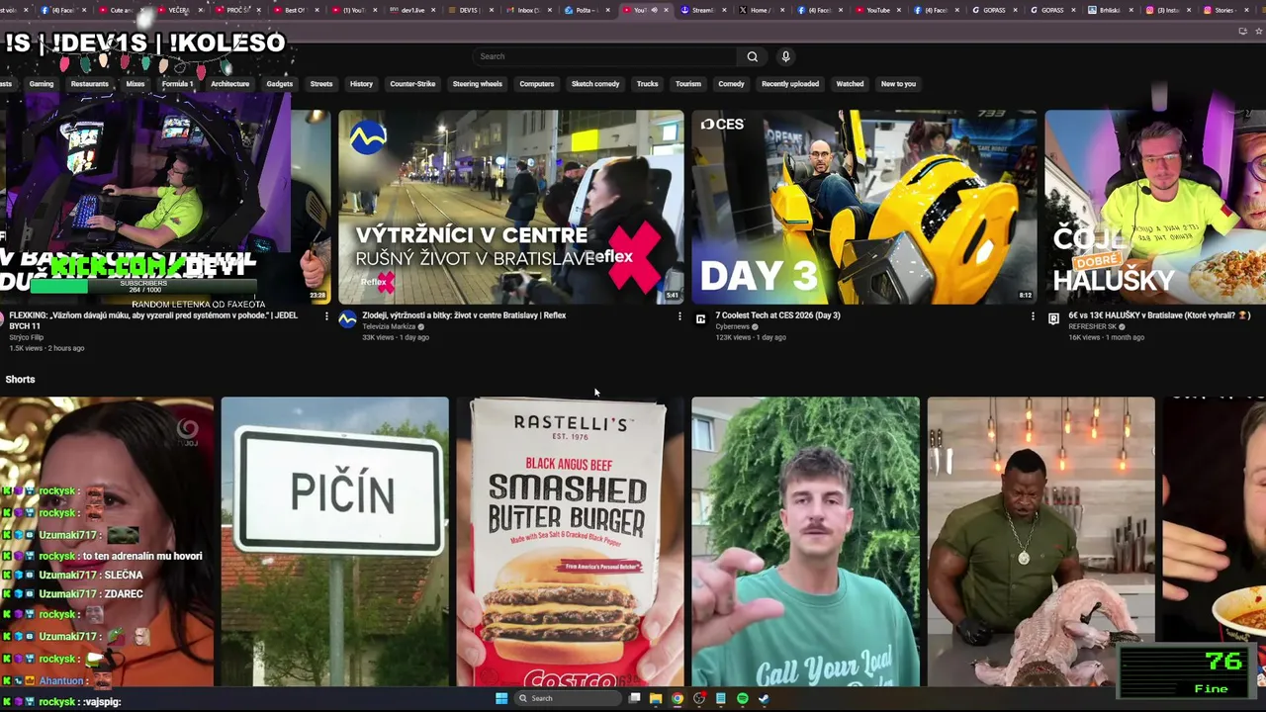Open more options for Reflex video
The width and height of the screenshot is (1266, 712).
pos(679,316)
